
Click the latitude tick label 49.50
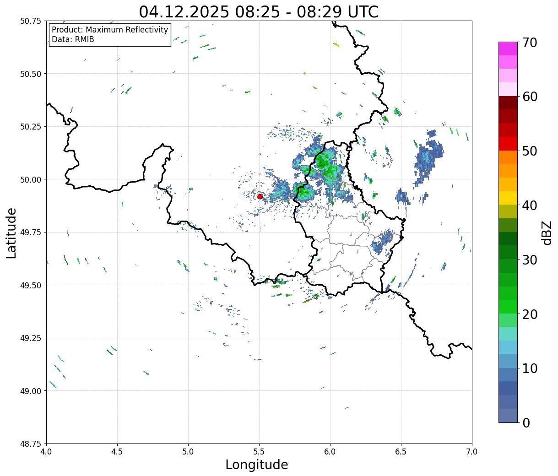pos(31,285)
